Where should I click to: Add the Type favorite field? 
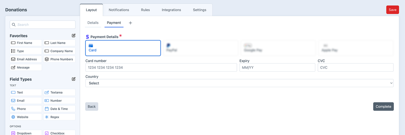point(26,51)
